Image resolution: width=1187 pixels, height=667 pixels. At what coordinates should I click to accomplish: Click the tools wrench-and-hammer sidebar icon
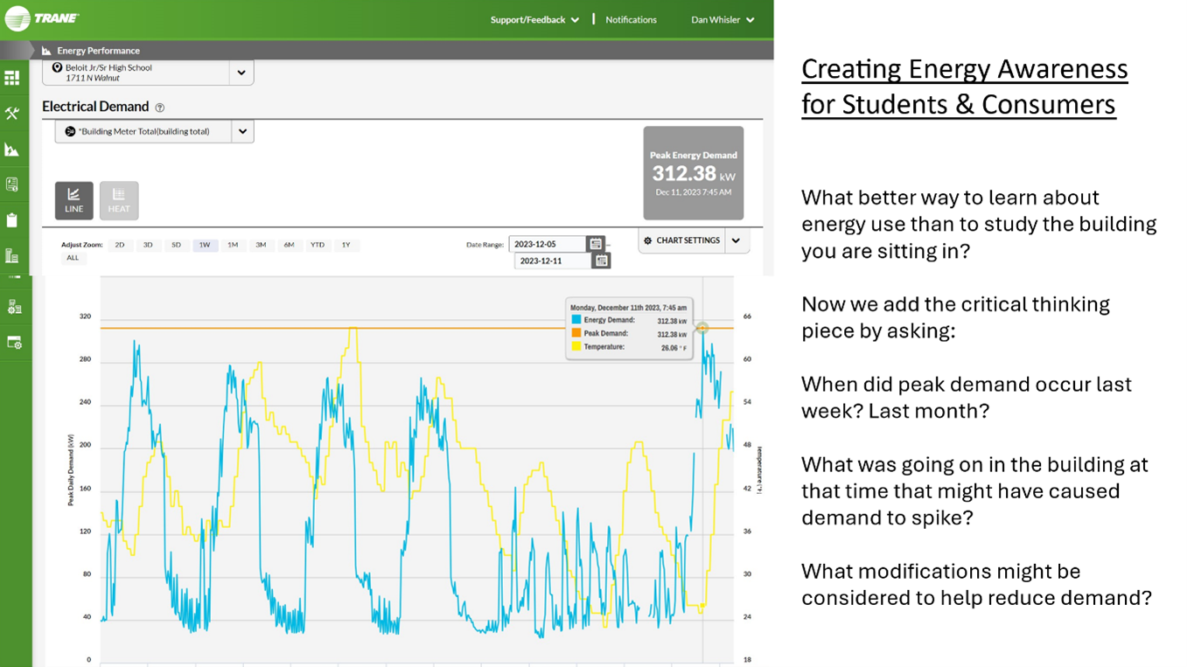[12, 114]
